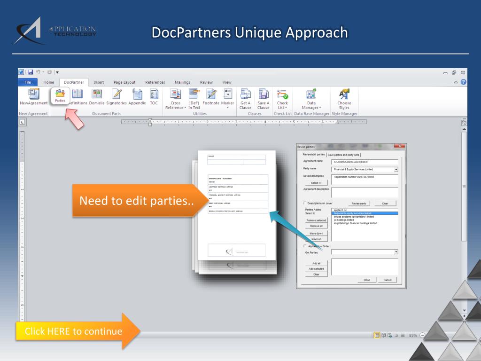Click Cancel in Revise parties dialog
Viewport: 481px width, 361px height.
(388, 280)
